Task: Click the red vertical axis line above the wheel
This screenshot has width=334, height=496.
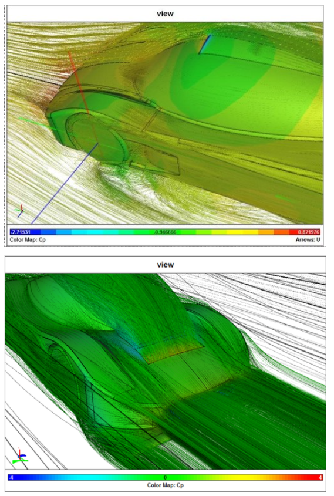Action: [x=79, y=82]
